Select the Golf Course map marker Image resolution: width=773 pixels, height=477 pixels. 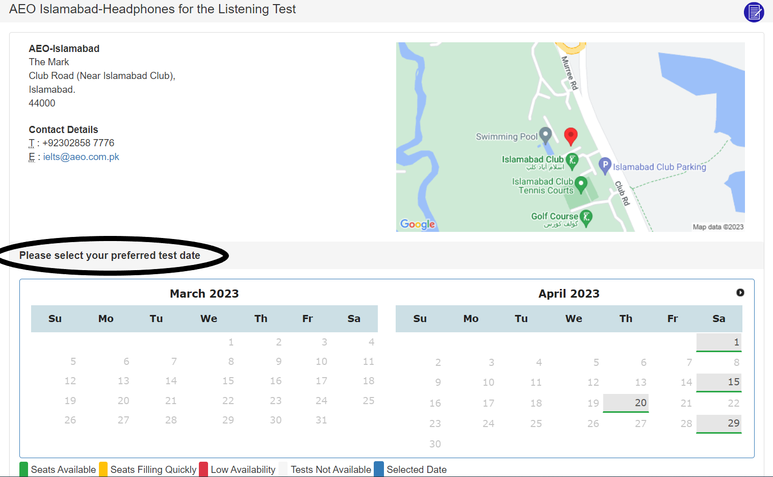(586, 218)
